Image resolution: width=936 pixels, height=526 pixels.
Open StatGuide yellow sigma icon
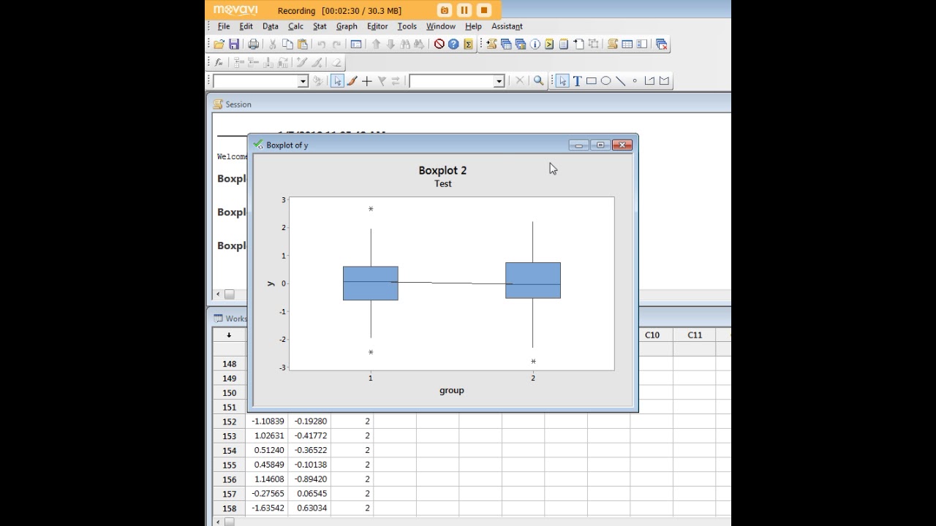pos(468,44)
